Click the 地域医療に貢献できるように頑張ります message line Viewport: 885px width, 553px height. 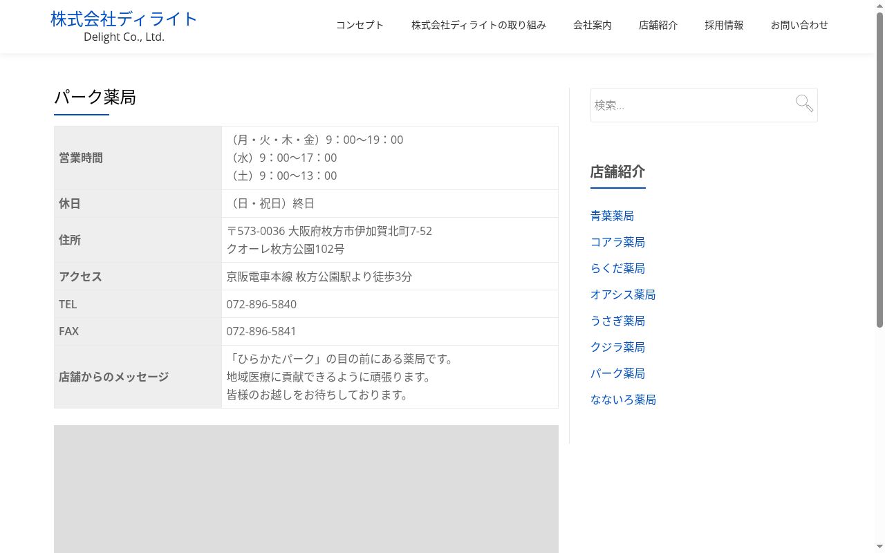point(329,377)
